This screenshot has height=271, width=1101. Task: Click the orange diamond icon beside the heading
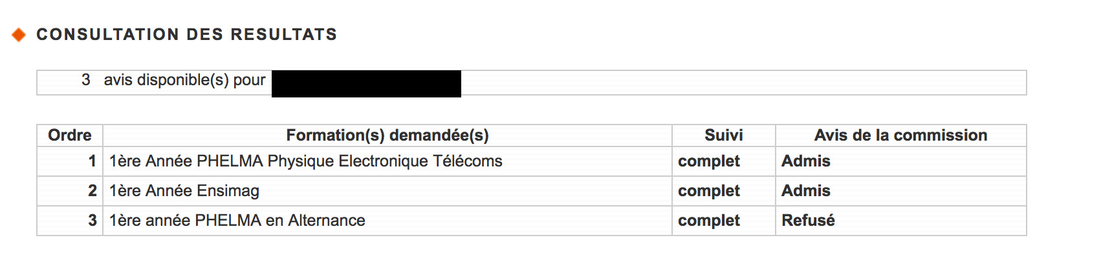(19, 35)
